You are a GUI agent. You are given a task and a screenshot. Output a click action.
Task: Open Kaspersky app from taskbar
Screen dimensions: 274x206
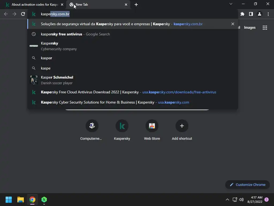point(44,200)
